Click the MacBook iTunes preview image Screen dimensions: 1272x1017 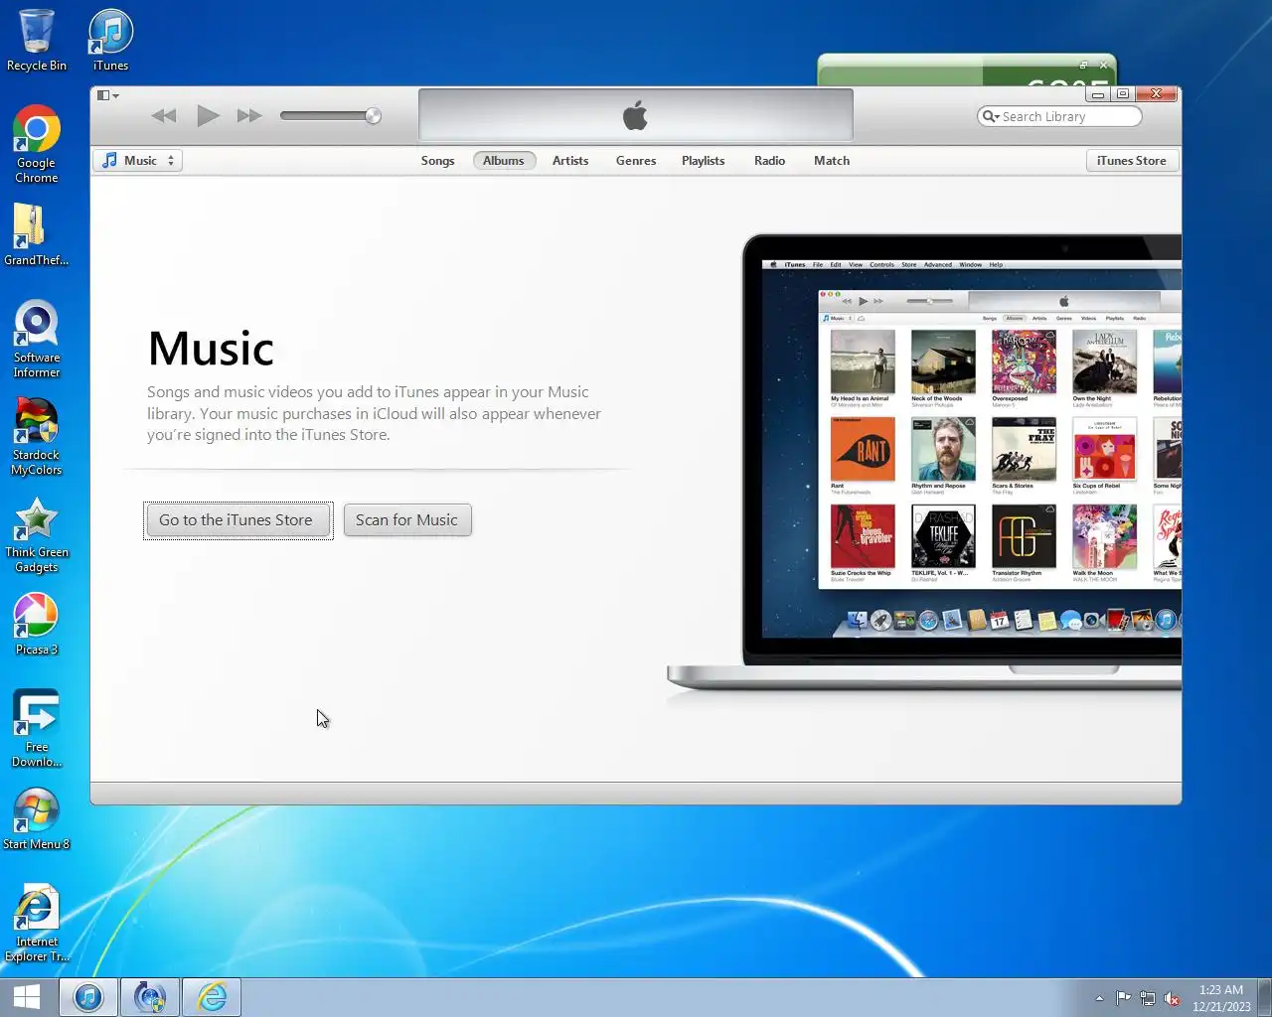tap(924, 462)
